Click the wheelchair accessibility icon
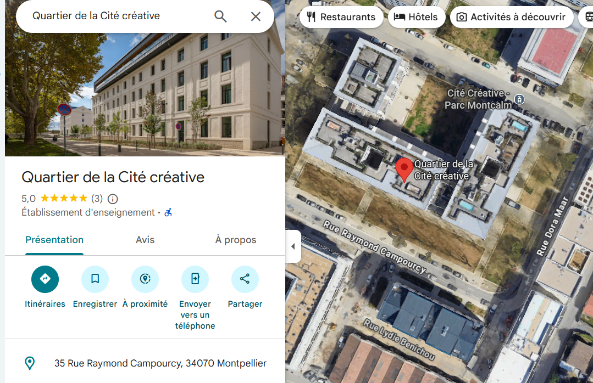Image resolution: width=593 pixels, height=383 pixels. click(x=168, y=212)
